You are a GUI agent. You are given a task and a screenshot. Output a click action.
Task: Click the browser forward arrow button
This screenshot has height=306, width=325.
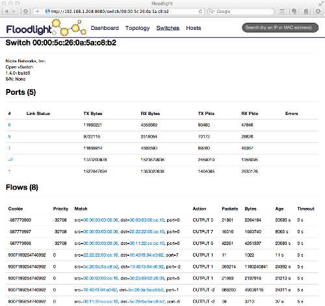pos(14,11)
